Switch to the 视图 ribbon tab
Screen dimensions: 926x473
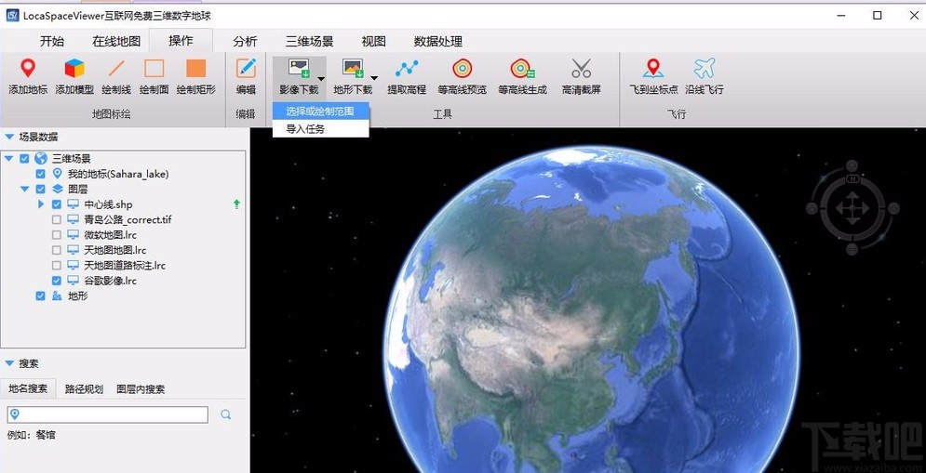[374, 41]
